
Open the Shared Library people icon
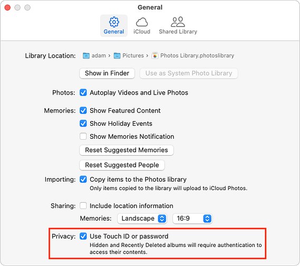pos(178,22)
